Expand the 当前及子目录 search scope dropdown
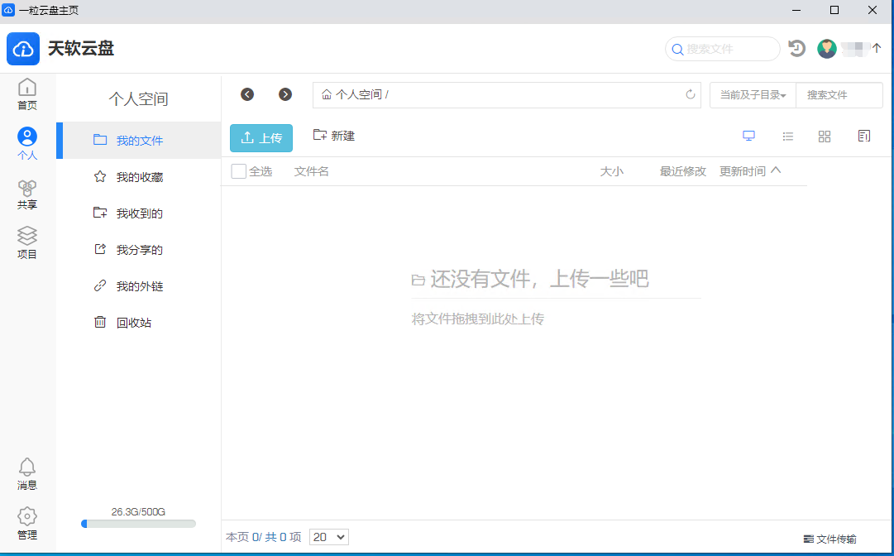The width and height of the screenshot is (894, 556). click(x=753, y=95)
